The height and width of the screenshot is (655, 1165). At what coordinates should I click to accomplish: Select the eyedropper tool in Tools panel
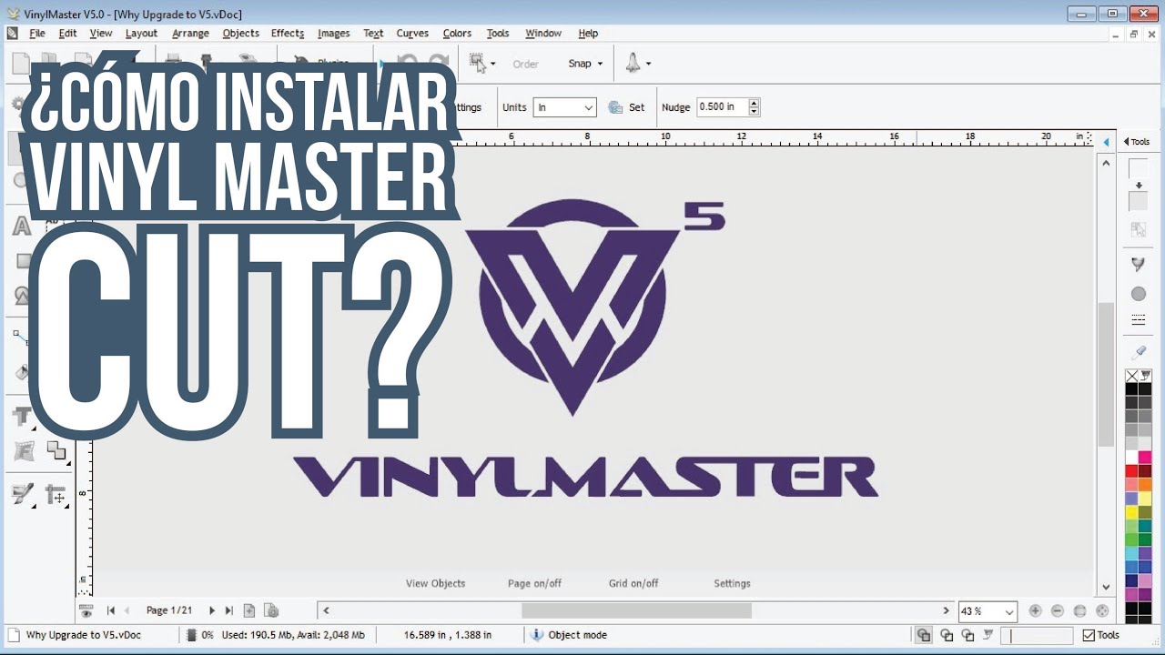1139,352
